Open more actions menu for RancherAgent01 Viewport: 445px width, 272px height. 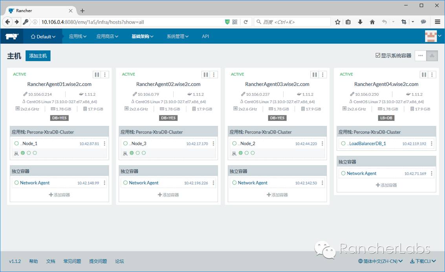point(105,75)
